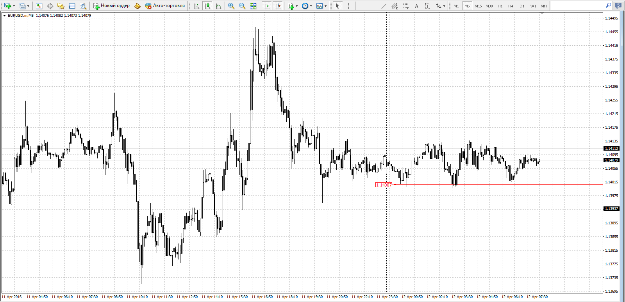Open the chart Templates icon
This screenshot has height=302, width=625.
[320, 6]
